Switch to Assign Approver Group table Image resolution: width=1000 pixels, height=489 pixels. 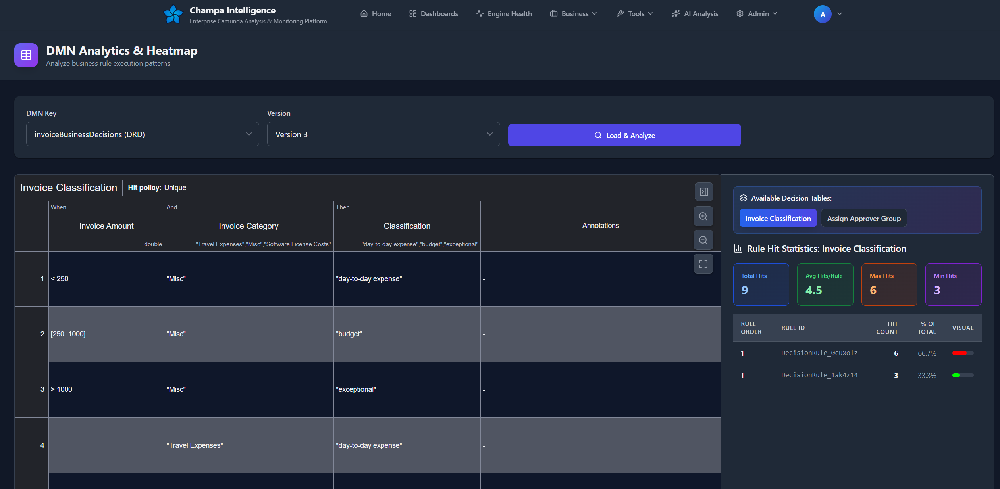click(863, 219)
